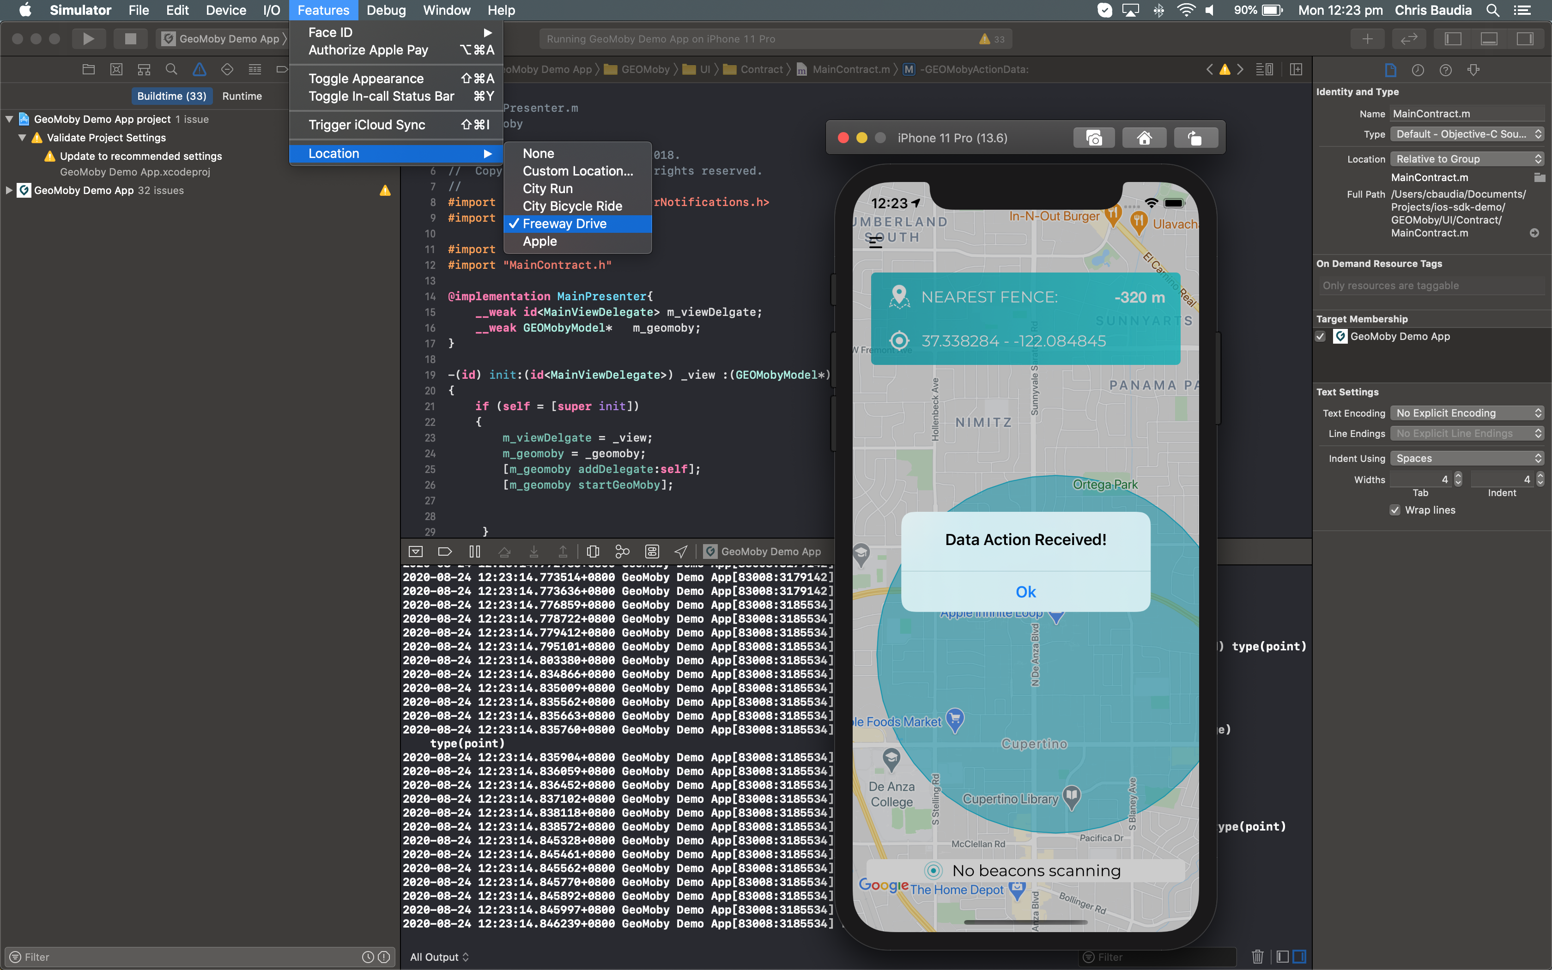
Task: Open Library with plus button
Action: click(1367, 38)
